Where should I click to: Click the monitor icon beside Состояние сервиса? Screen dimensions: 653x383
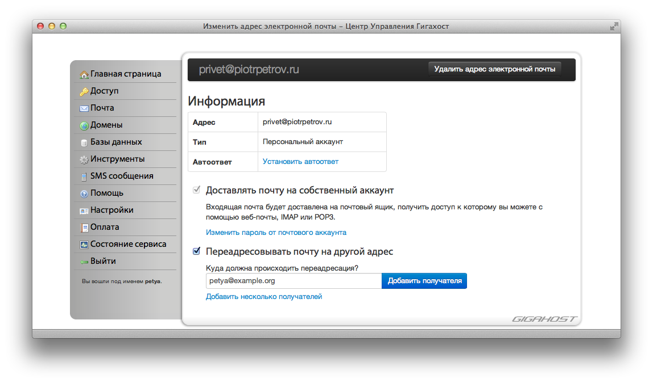pos(84,245)
